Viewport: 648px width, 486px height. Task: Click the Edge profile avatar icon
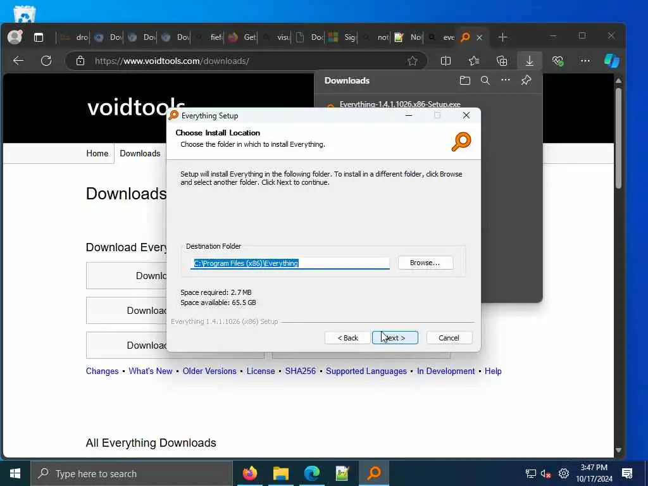[15, 37]
